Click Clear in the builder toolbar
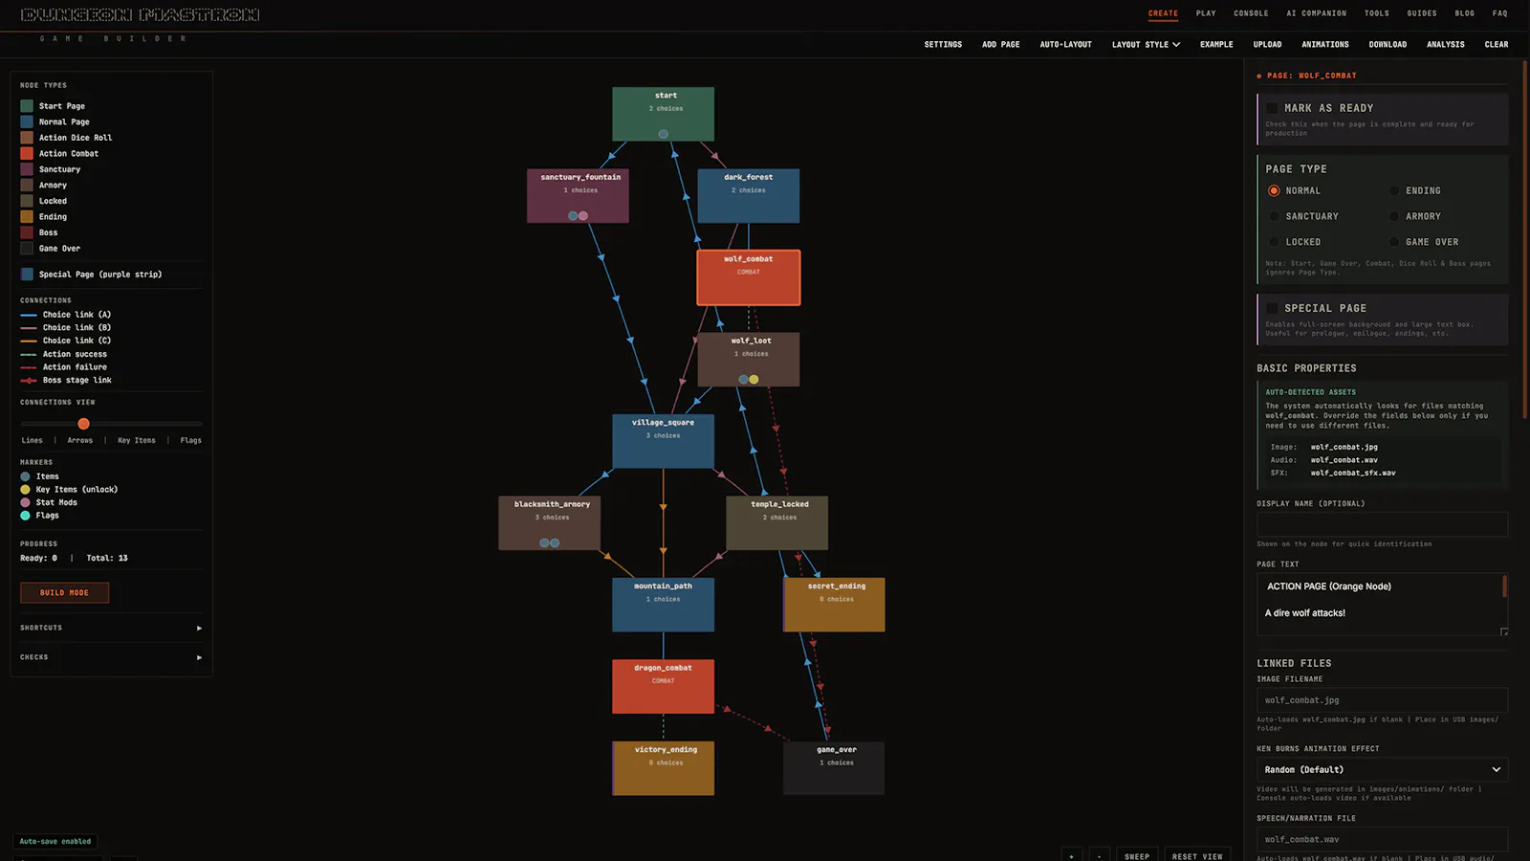This screenshot has width=1530, height=861. tap(1497, 44)
